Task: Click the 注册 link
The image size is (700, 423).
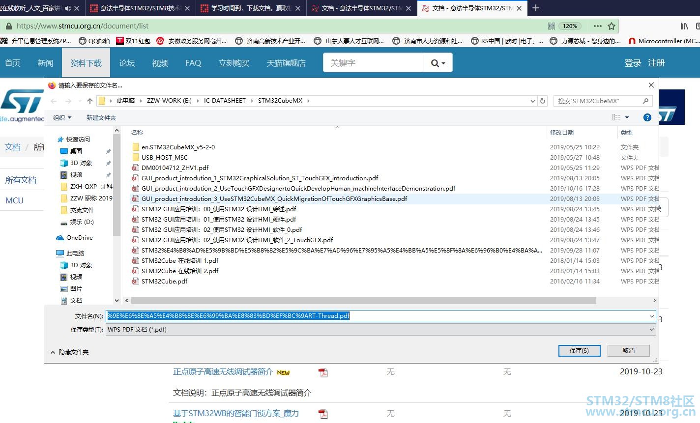Action: (x=656, y=63)
